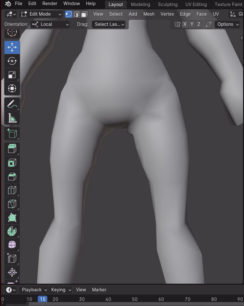Switch to the Texture Paint workspace tab
The width and height of the screenshot is (244, 306).
pos(228,4)
